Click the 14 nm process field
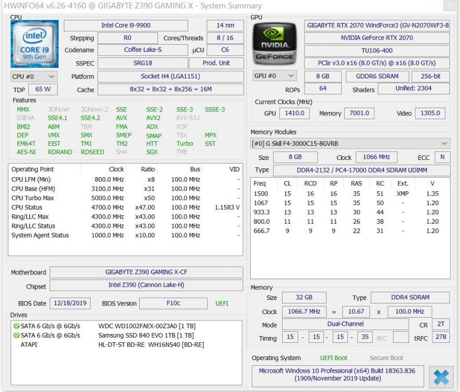The width and height of the screenshot is (460, 392). [226, 26]
